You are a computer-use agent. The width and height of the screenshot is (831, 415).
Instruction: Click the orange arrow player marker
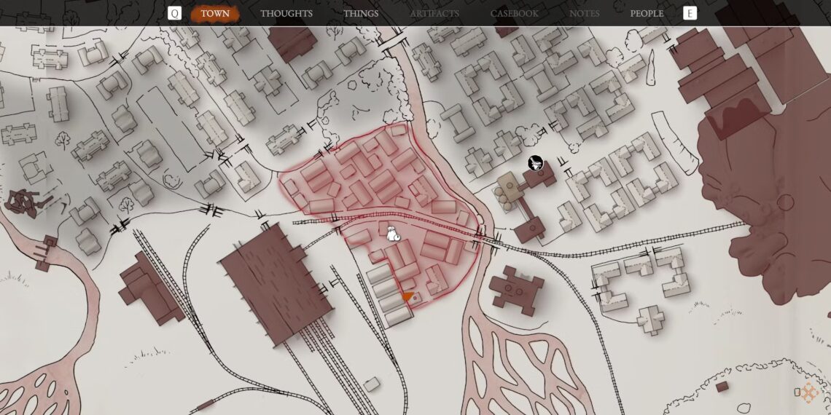[407, 297]
